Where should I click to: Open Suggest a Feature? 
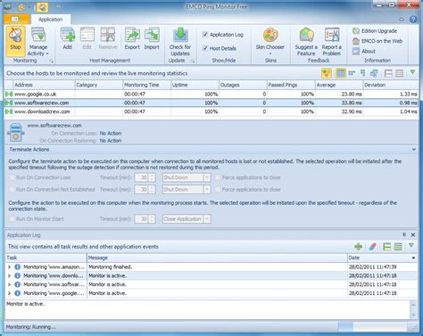306,42
